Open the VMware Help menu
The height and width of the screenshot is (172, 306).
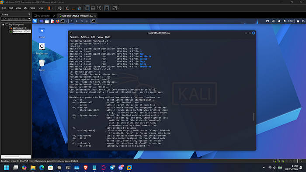point(40,8)
